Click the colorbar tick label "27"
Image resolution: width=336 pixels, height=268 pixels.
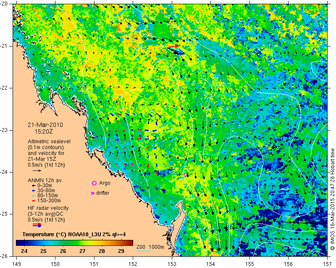[82, 251]
